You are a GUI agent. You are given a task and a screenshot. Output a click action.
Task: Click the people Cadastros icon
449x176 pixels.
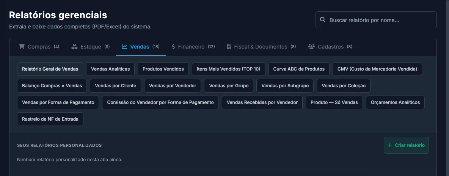[311, 47]
